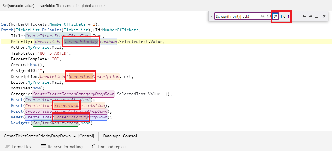This screenshot has height=151, width=332.
Task: Enable the Find in Selection icon
Action: pos(317,16)
